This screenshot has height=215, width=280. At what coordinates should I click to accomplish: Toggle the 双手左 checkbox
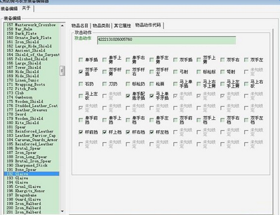246,60
